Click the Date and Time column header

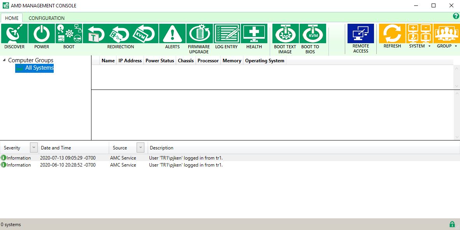[74, 148]
